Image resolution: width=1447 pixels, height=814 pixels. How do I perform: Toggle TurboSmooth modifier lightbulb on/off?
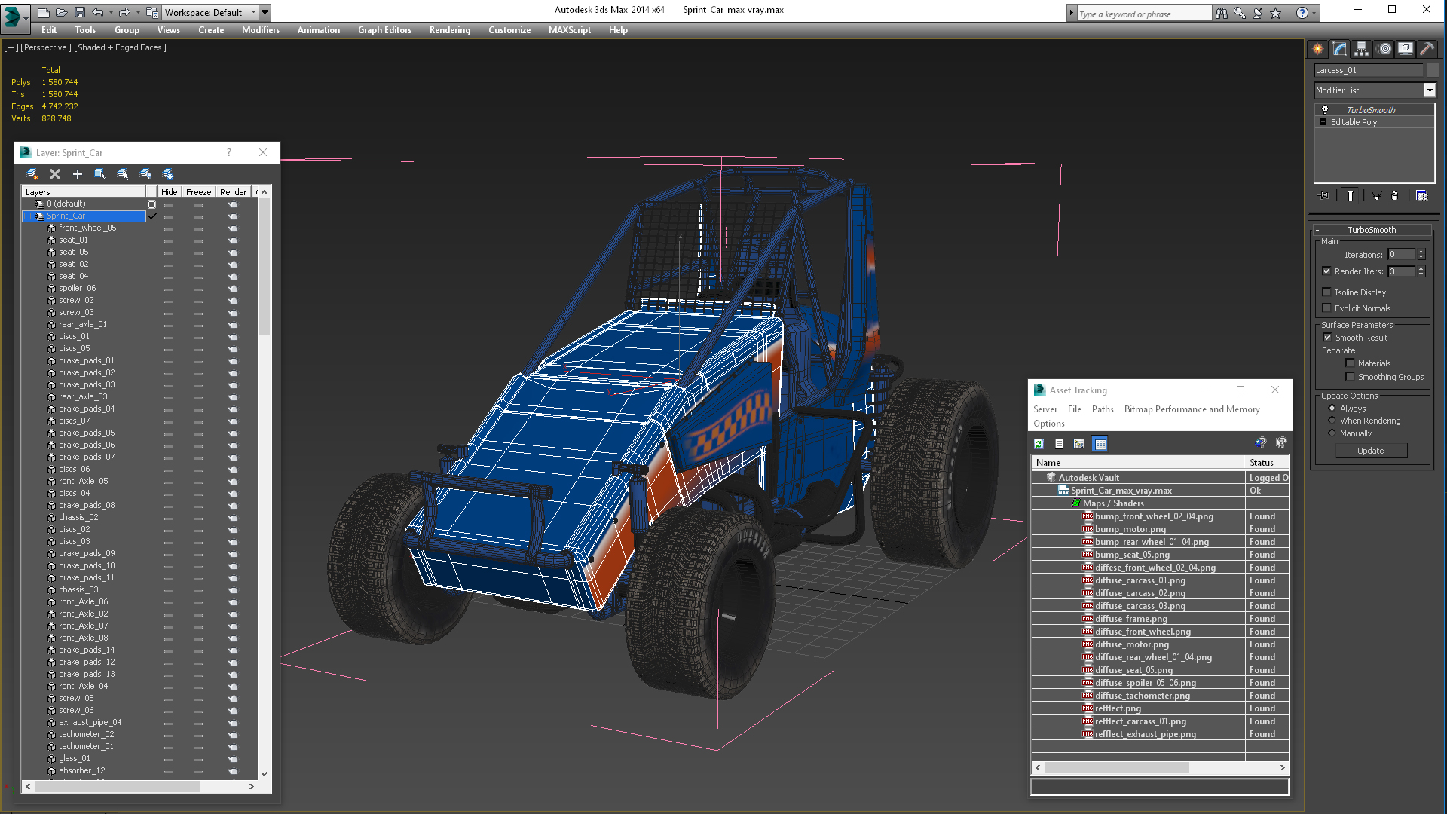coord(1324,110)
